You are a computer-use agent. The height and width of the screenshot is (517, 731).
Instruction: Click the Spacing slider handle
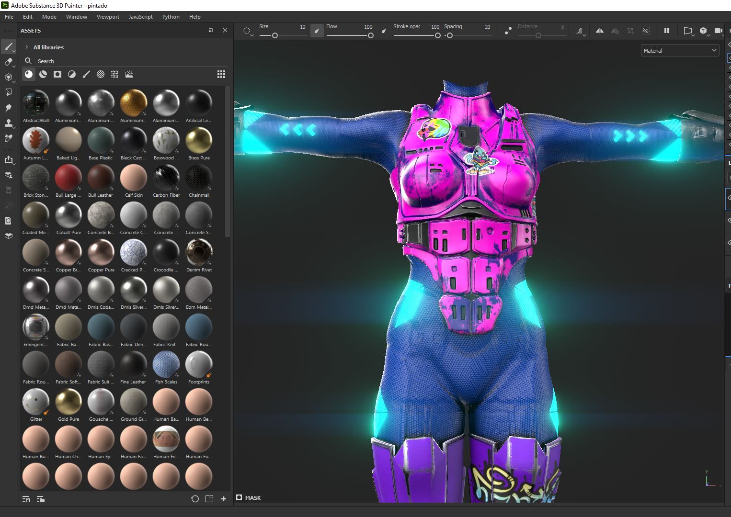point(450,35)
